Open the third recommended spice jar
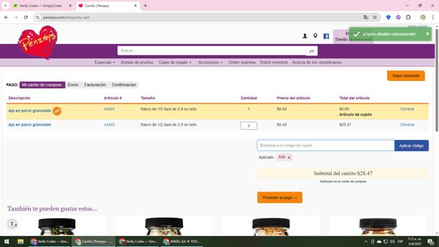This screenshot has height=247, width=439. click(271, 226)
